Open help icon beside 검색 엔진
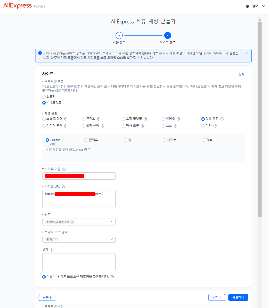268x308 pixels. [222, 119]
